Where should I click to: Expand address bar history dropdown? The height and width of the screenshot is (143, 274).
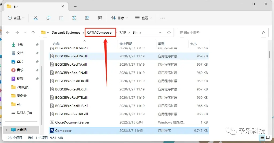pyautogui.click(x=160, y=33)
